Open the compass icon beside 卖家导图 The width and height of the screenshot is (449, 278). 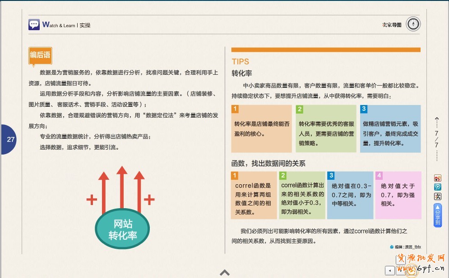click(413, 24)
